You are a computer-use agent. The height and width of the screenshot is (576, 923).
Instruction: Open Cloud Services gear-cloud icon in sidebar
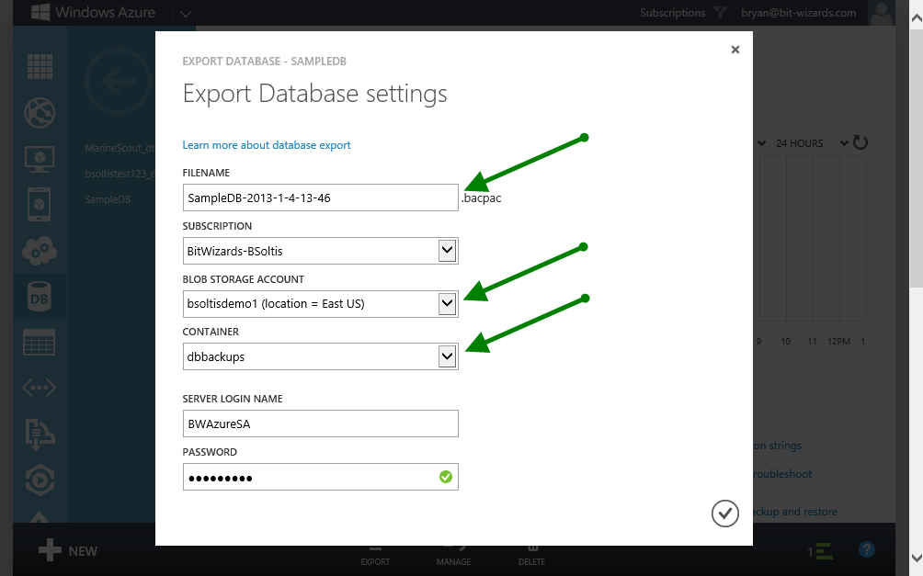(40, 251)
